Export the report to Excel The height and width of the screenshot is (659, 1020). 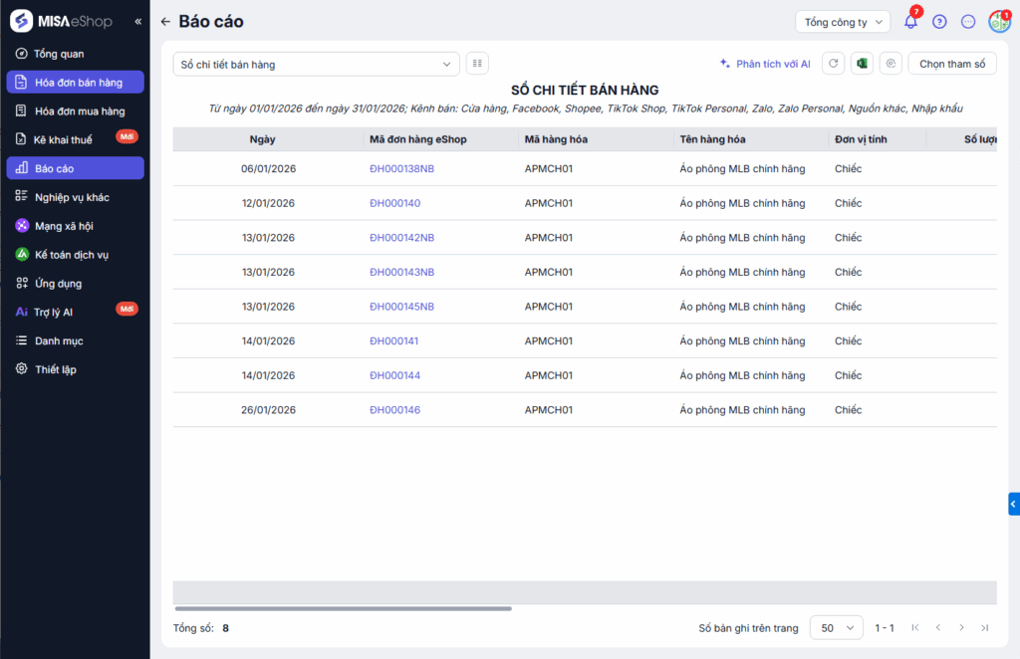click(862, 64)
